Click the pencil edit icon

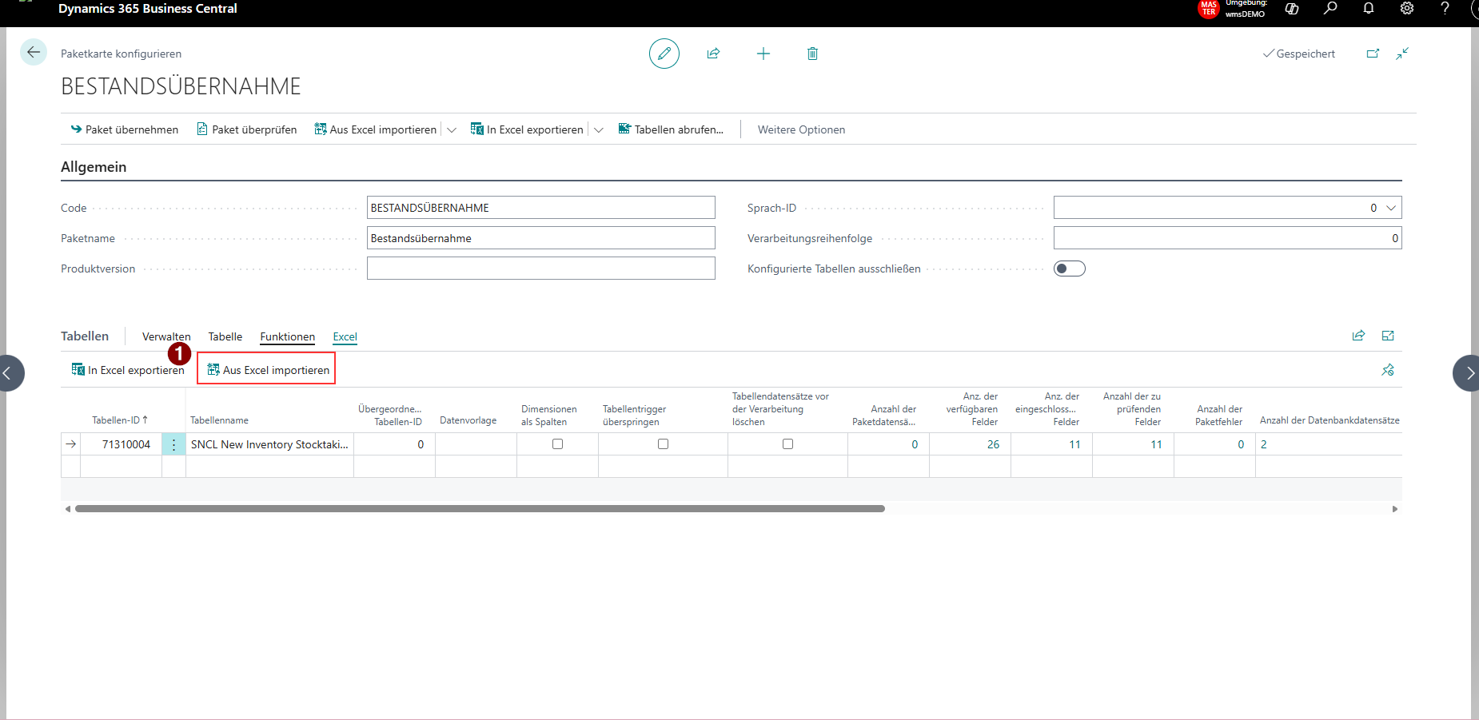664,54
